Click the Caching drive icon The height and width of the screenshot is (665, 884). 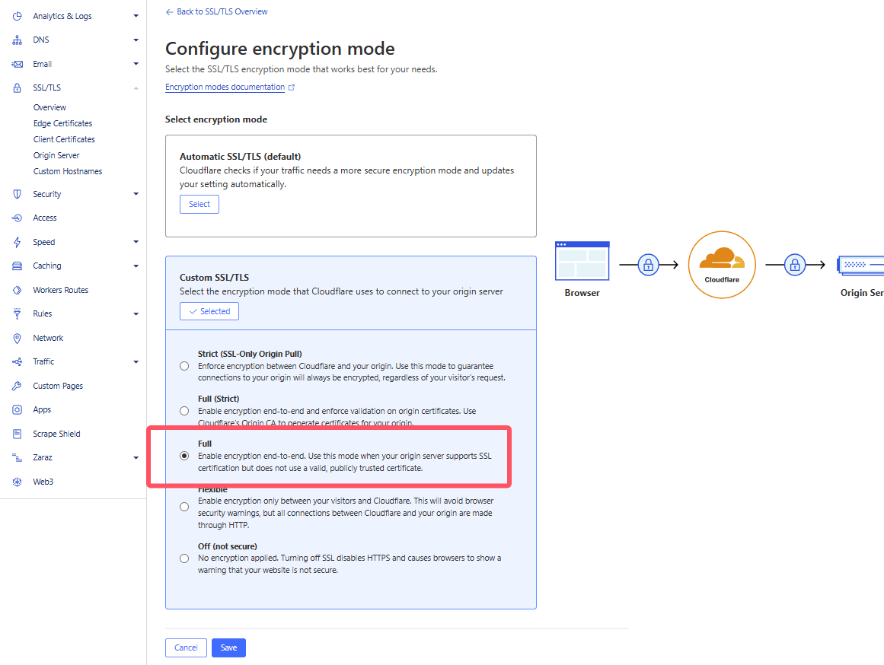click(x=17, y=266)
